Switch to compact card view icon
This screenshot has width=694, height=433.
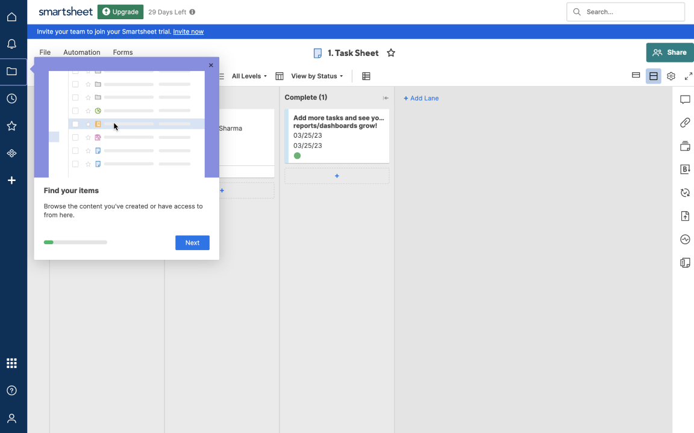click(636, 76)
